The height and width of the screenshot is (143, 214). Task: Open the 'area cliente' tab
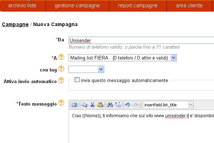(x=189, y=5)
